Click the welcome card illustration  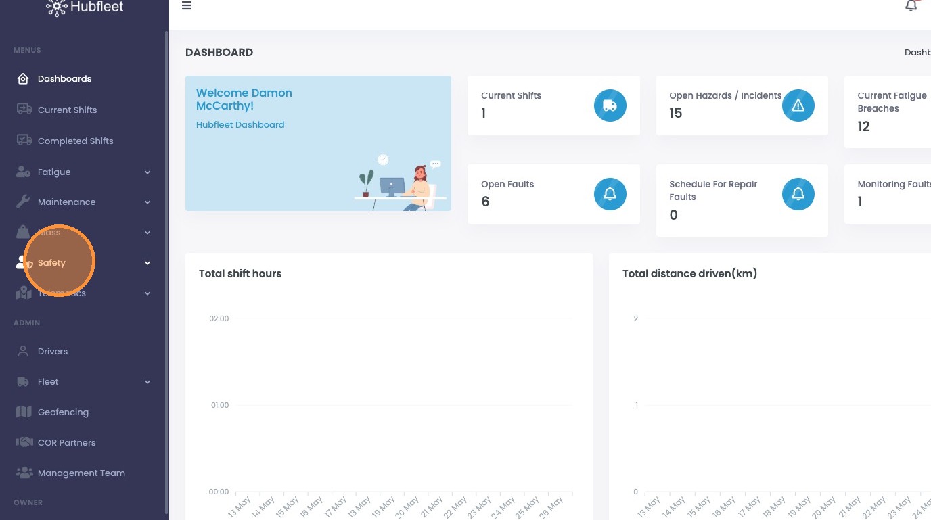[x=401, y=182]
